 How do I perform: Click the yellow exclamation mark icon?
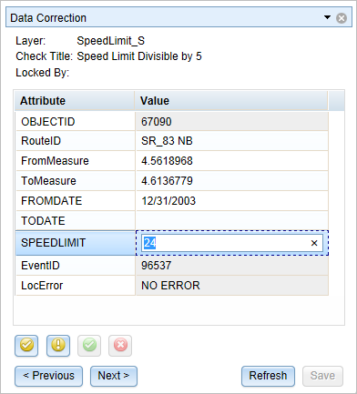58,346
